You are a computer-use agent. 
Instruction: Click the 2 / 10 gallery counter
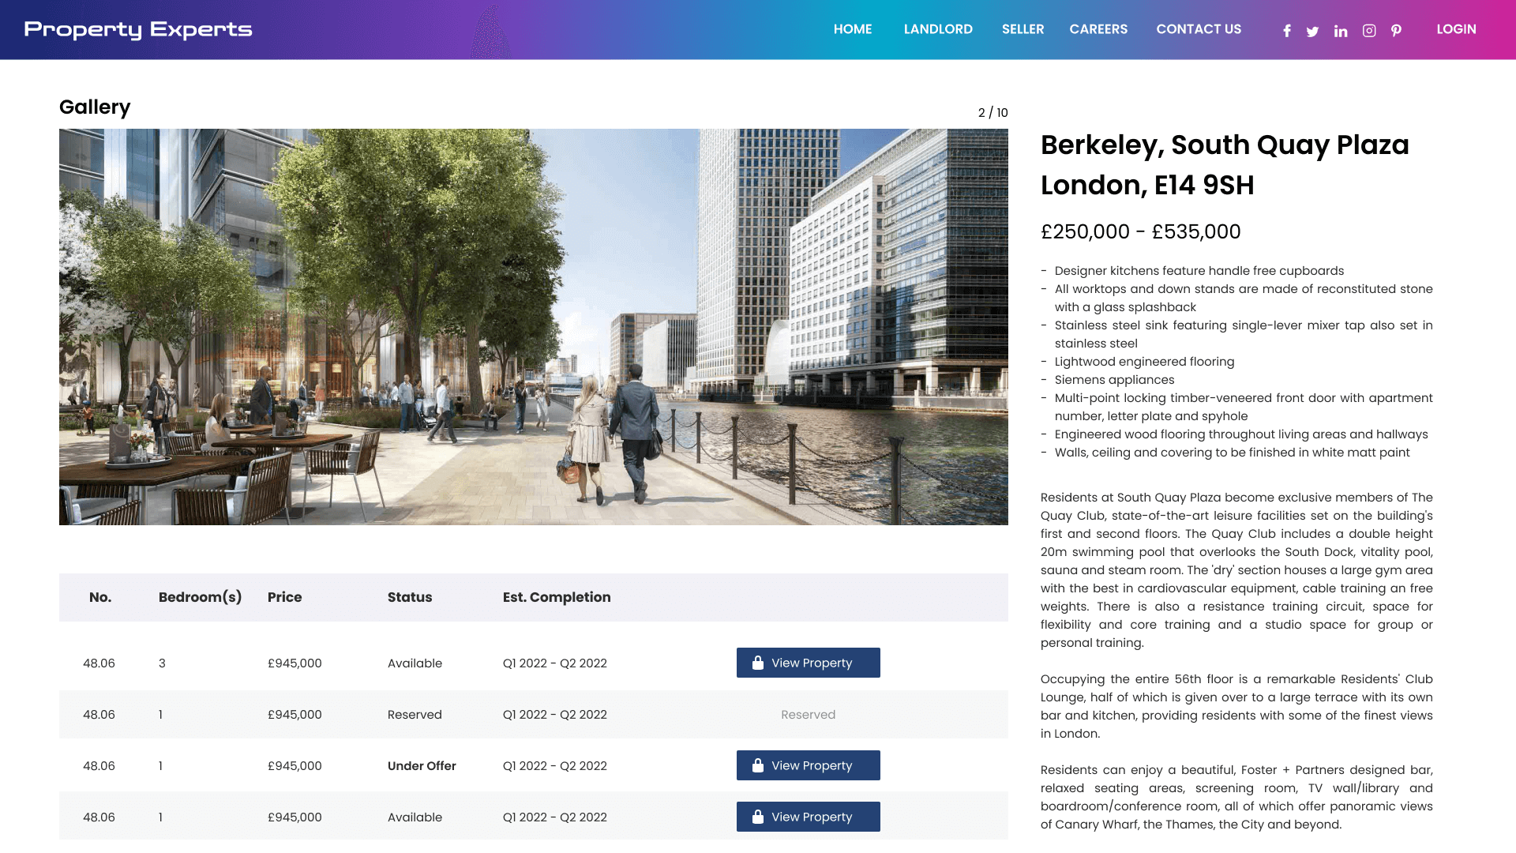(x=993, y=113)
